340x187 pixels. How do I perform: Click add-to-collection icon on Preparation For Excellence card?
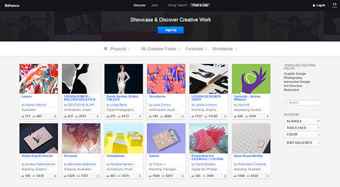pyautogui.click(x=225, y=176)
